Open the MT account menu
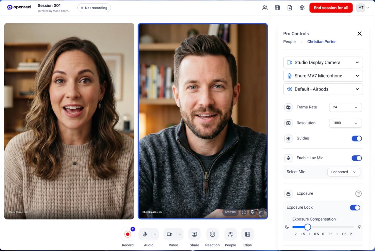The width and height of the screenshot is (375, 251). (x=362, y=8)
